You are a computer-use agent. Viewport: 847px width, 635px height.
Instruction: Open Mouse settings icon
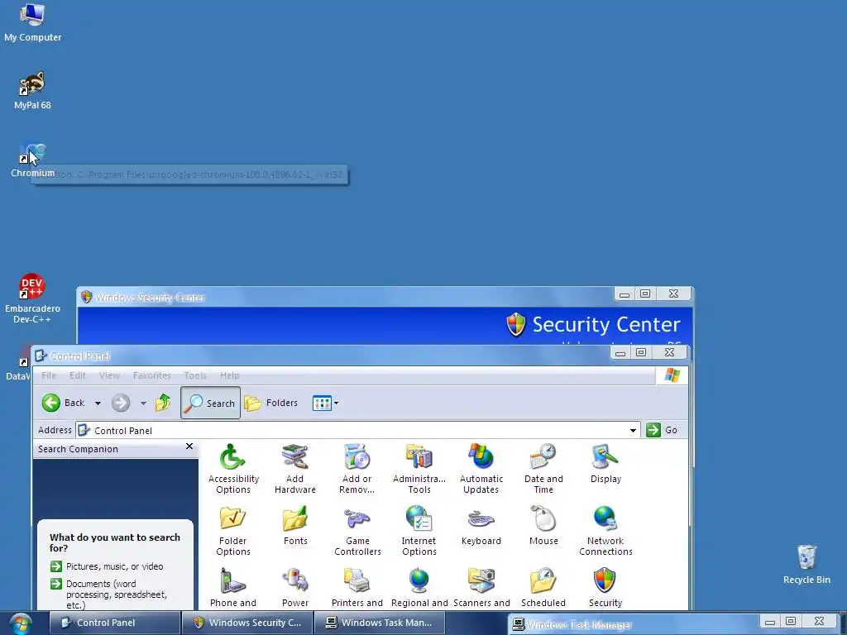[x=543, y=525]
